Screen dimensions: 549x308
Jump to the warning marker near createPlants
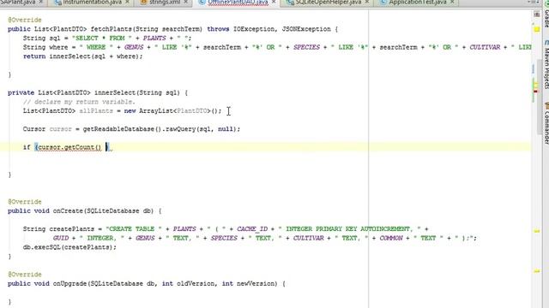[x=536, y=231]
